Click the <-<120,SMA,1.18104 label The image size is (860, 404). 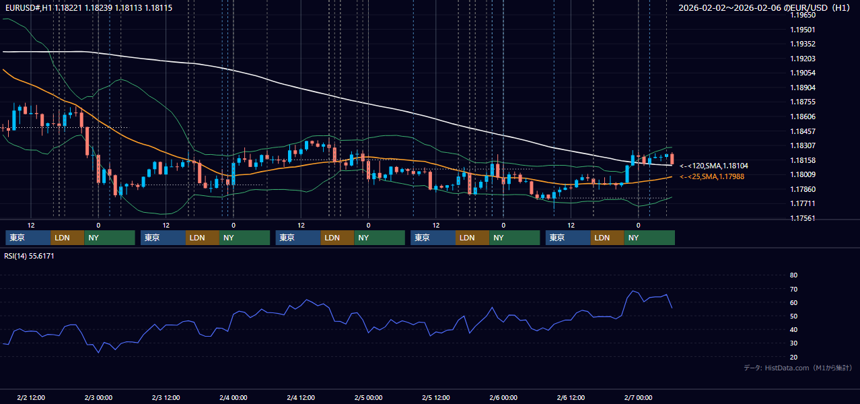pyautogui.click(x=714, y=166)
